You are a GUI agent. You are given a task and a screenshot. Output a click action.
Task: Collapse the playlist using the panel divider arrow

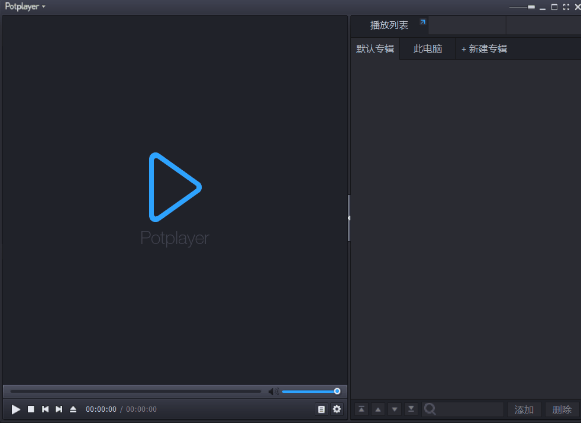[x=349, y=218]
